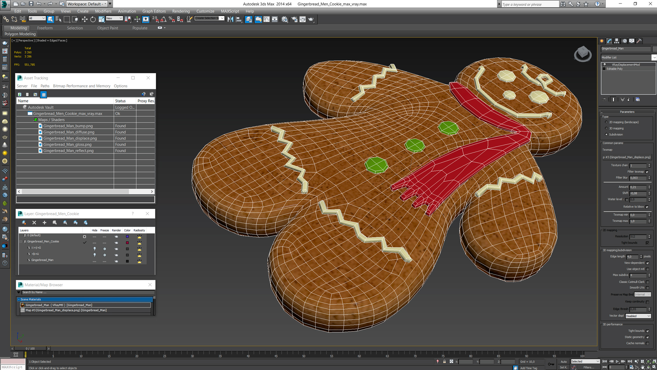Screen dimensions: 657x370
Task: Open the Vector displ Disabled dropdown
Action: (638, 316)
